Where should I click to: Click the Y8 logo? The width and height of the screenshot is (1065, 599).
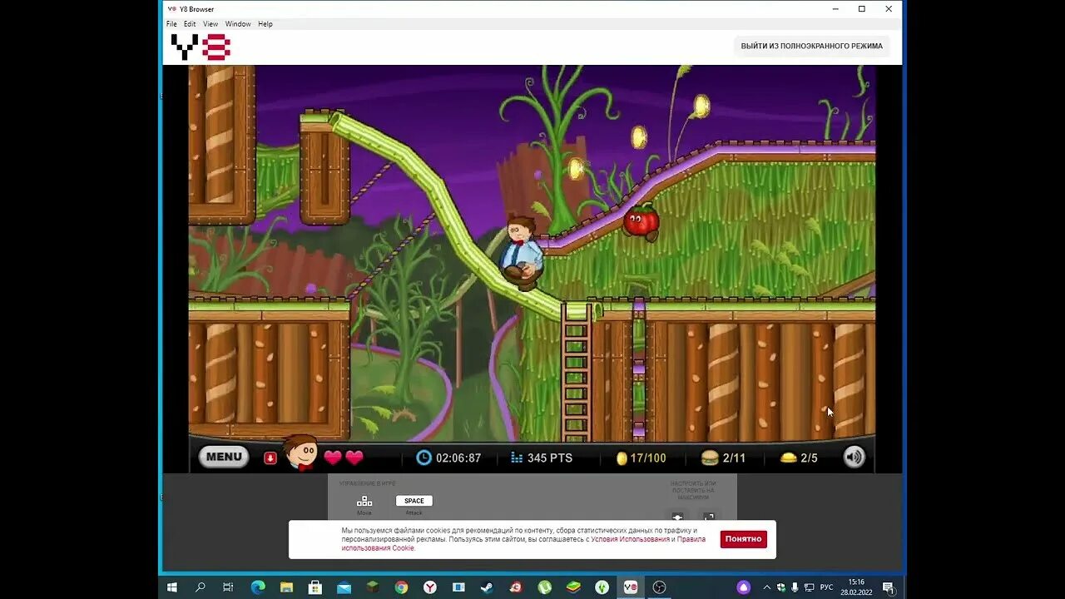(201, 47)
